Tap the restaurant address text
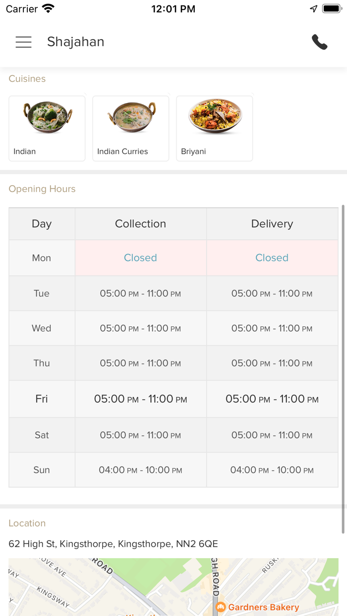Image resolution: width=347 pixels, height=616 pixels. (x=113, y=544)
